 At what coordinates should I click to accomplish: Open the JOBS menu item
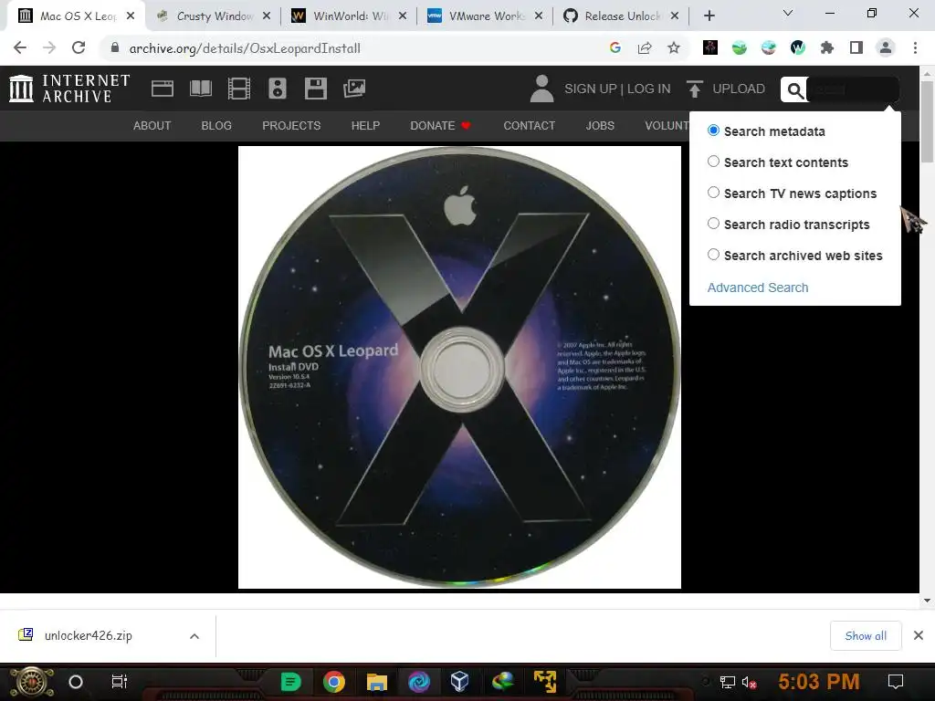(600, 126)
